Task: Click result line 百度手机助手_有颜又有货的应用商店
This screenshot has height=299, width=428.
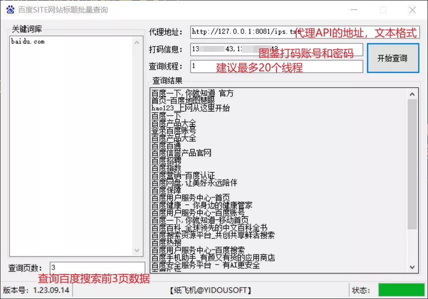Action: tap(213, 257)
